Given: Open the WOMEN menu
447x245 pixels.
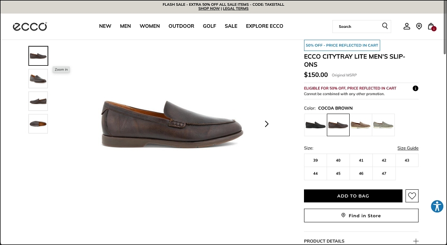Looking at the screenshot, I should point(150,26).
